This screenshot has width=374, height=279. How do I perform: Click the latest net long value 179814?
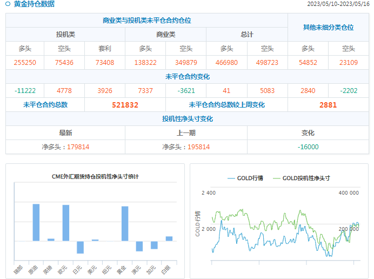(x=78, y=147)
